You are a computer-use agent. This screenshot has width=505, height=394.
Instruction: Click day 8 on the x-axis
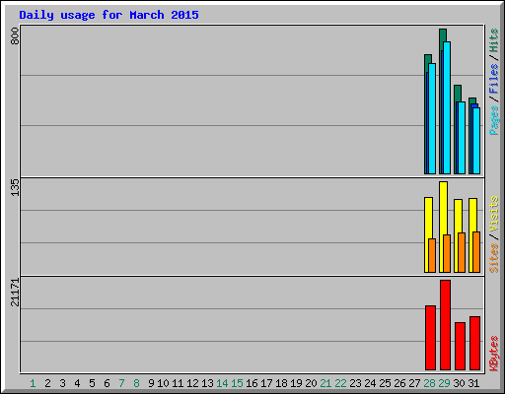136,383
